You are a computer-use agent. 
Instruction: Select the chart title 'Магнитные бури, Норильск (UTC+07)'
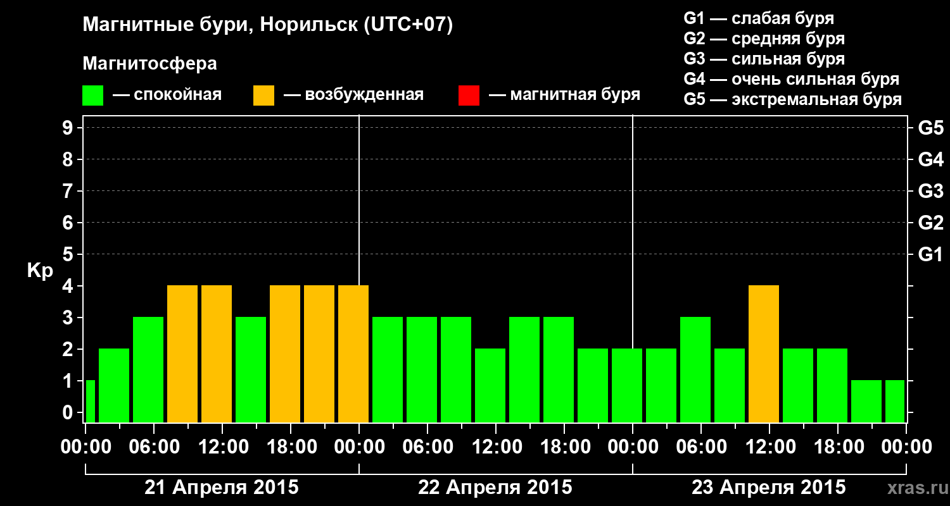pyautogui.click(x=268, y=26)
